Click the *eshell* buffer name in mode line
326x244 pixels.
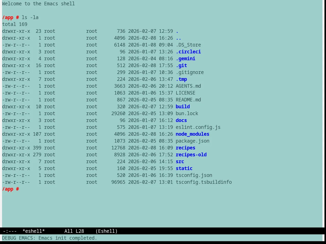tap(34, 231)
